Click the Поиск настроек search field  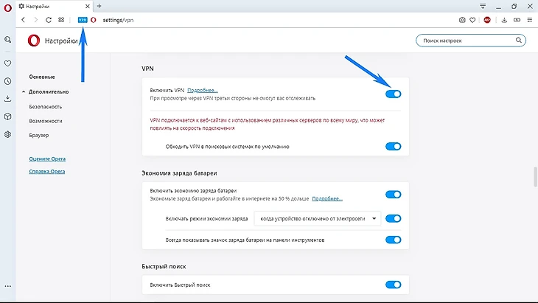[x=471, y=41]
